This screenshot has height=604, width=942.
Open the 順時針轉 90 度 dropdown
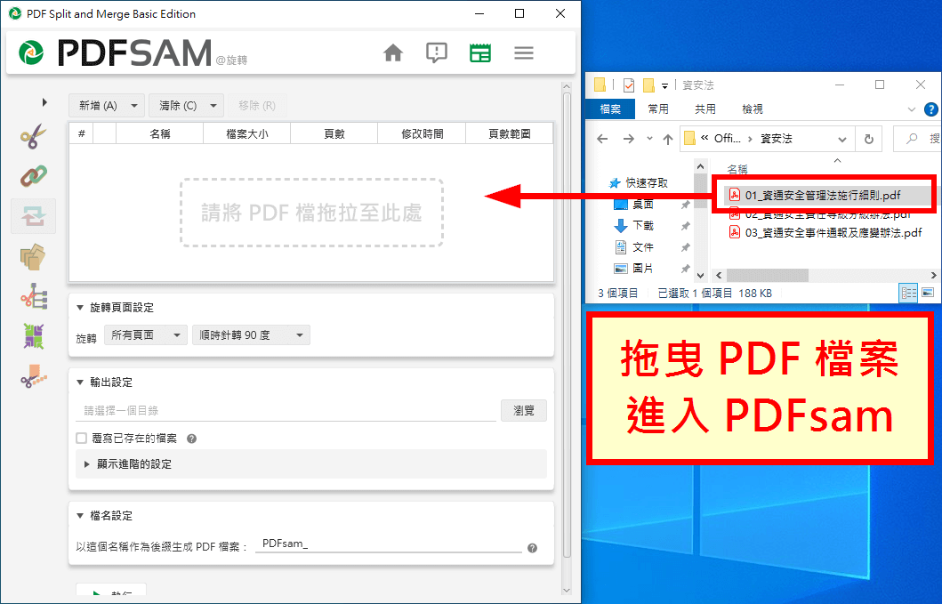(251, 334)
